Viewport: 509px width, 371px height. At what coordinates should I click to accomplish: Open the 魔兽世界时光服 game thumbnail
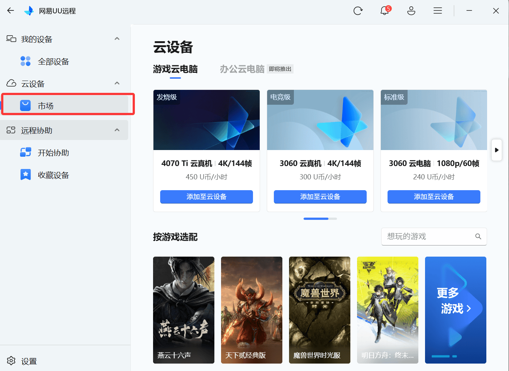(x=320, y=310)
